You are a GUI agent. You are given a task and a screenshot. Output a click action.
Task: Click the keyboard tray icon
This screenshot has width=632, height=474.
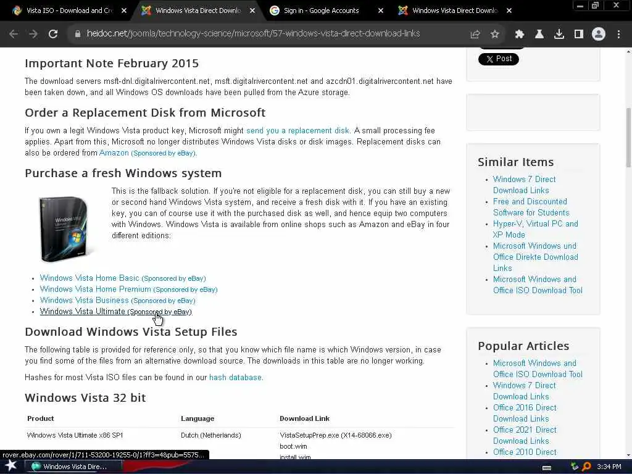(x=547, y=468)
